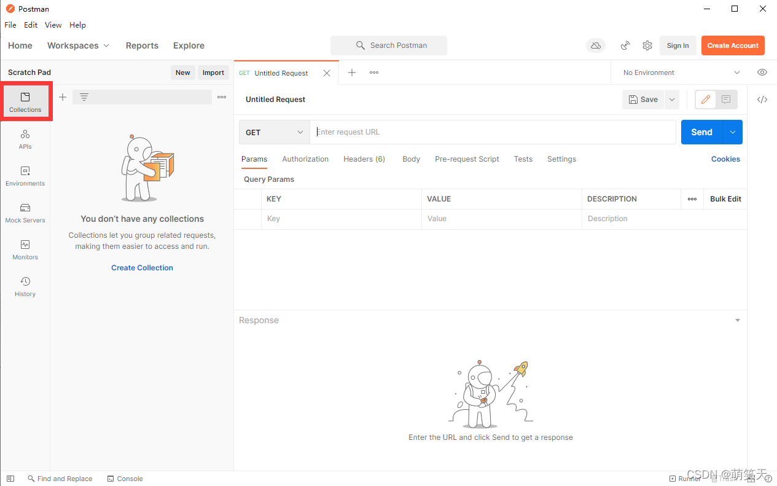The width and height of the screenshot is (777, 486).
Task: Open Find and Replace
Action: coord(60,479)
